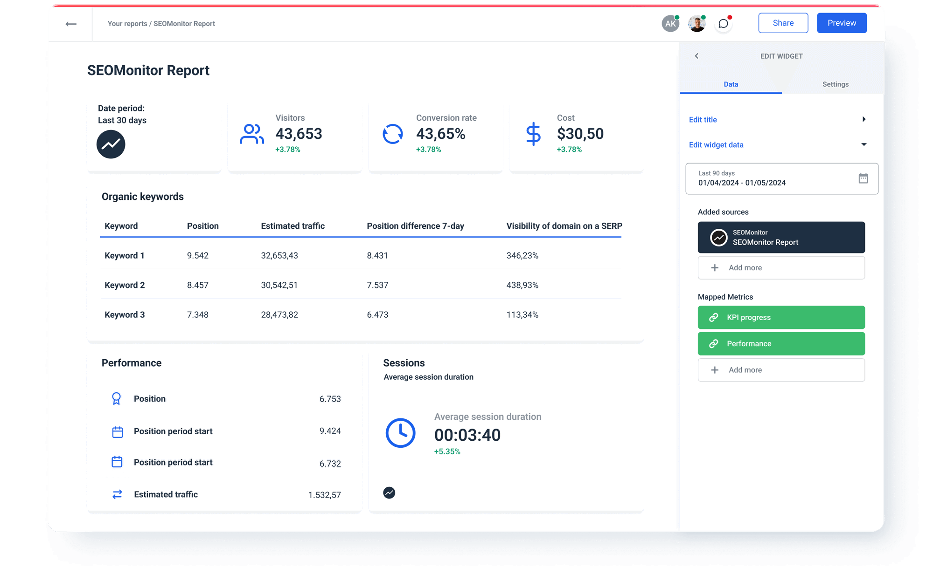Select the Conversion rate circular arrow icon

[392, 134]
